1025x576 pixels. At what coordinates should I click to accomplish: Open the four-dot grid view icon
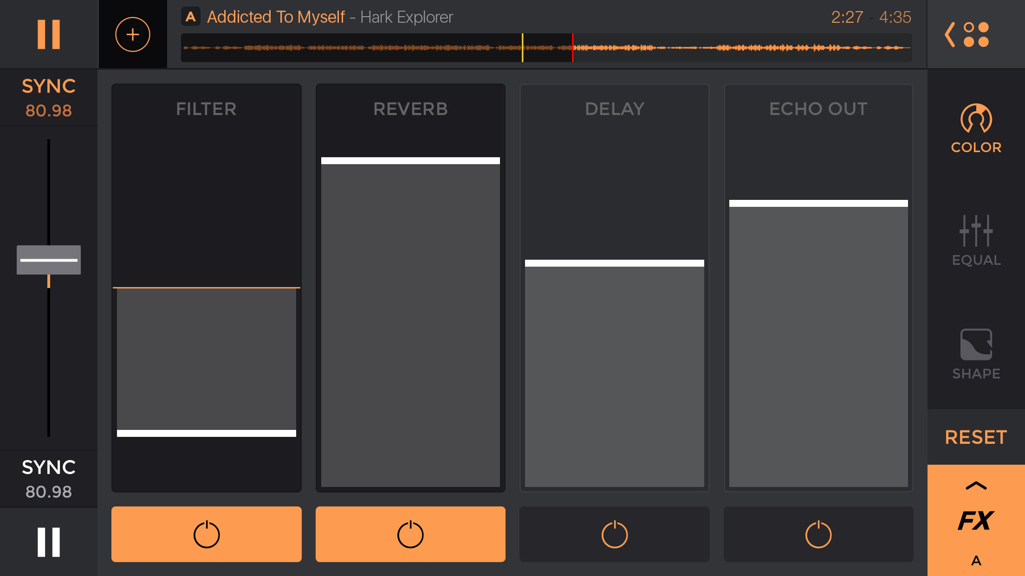pyautogui.click(x=976, y=34)
